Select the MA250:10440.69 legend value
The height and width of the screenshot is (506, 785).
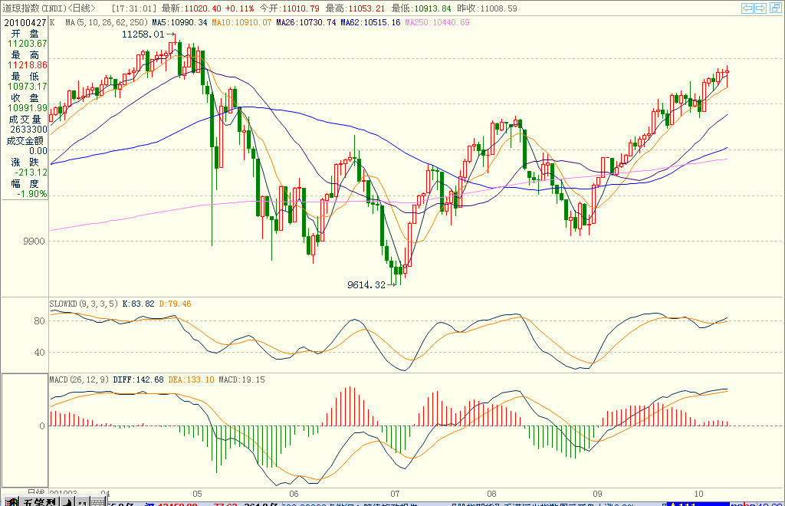[437, 22]
